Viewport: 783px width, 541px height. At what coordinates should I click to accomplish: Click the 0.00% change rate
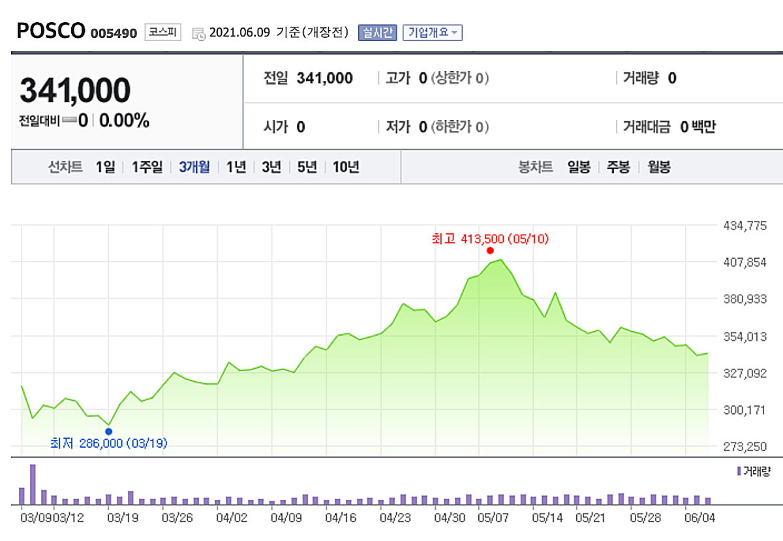click(124, 121)
